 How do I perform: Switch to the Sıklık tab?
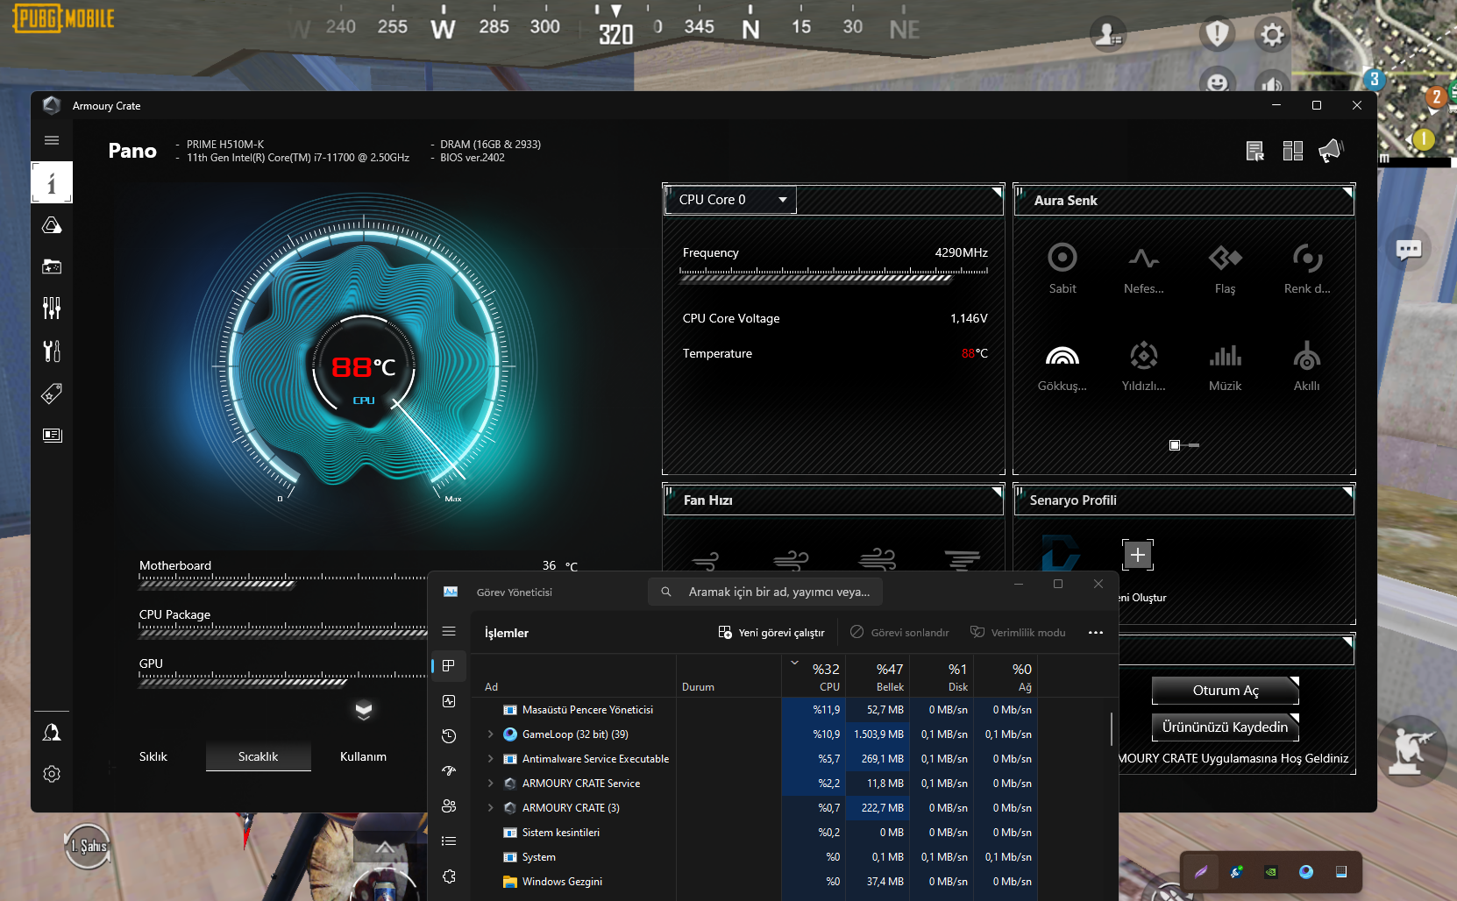pos(153,756)
